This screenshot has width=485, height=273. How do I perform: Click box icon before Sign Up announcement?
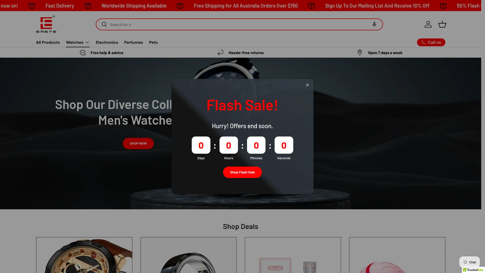click(x=311, y=6)
